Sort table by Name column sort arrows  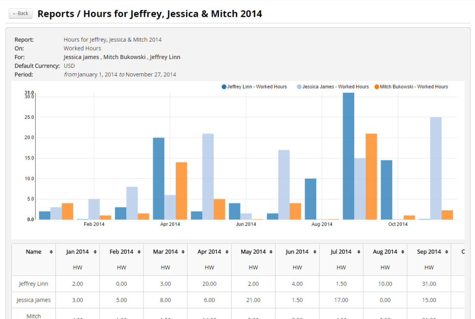(51, 252)
